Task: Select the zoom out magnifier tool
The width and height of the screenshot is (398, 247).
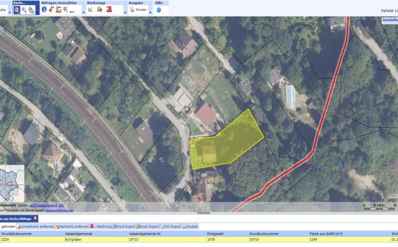Action: point(24,10)
